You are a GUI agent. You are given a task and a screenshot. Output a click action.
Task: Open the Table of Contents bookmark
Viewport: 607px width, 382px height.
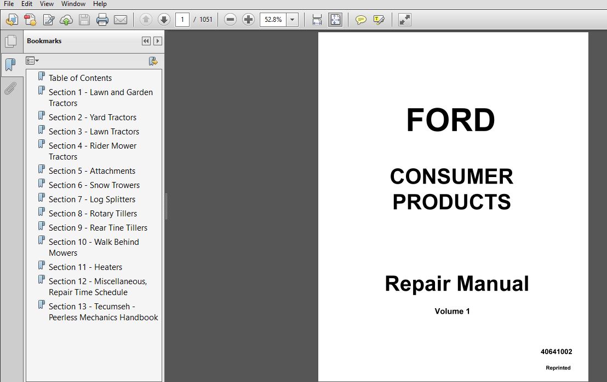tap(80, 78)
